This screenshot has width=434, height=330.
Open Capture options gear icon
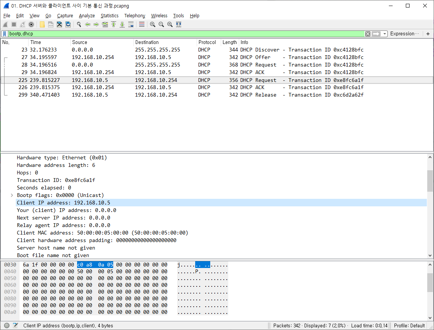[31, 25]
